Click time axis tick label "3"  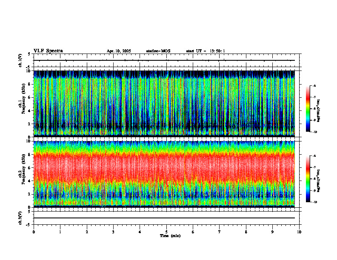(x=113, y=232)
